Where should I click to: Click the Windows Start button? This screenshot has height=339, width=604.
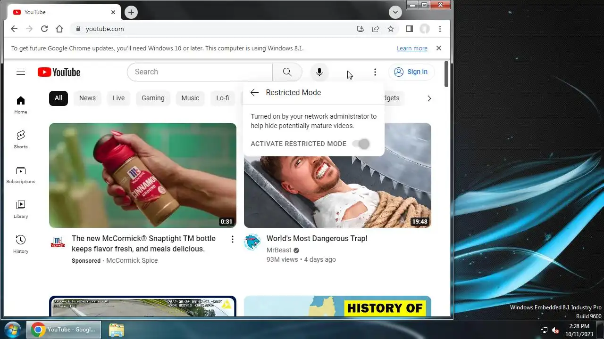(x=13, y=330)
